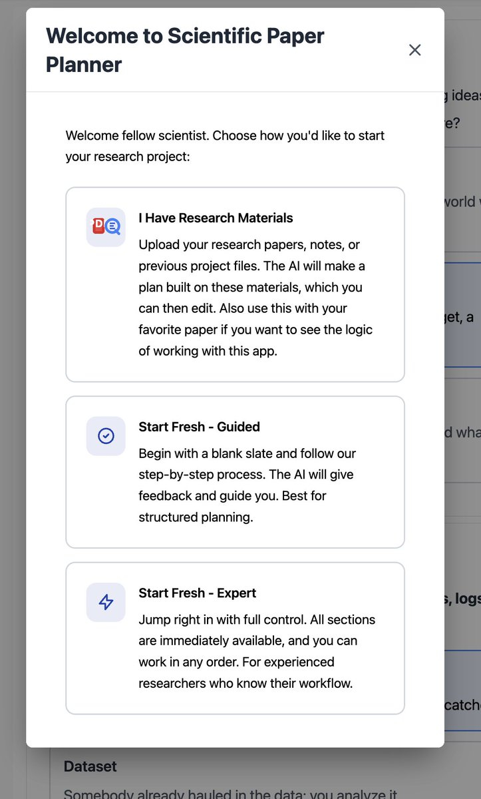Close the welcome dialog with the X
481x799 pixels.
tap(415, 50)
